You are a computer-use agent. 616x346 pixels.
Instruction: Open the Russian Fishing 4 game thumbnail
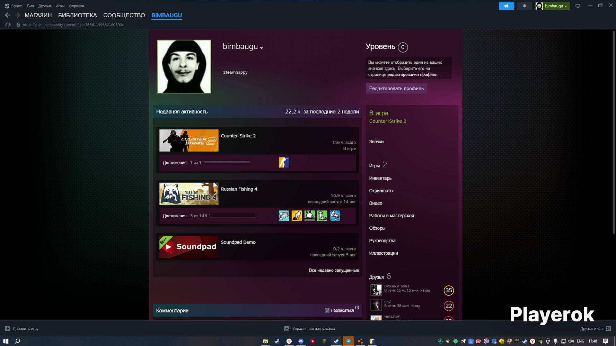coord(189,194)
